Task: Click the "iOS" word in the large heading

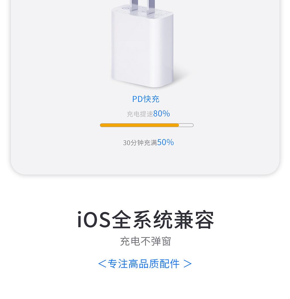Action: point(94,220)
